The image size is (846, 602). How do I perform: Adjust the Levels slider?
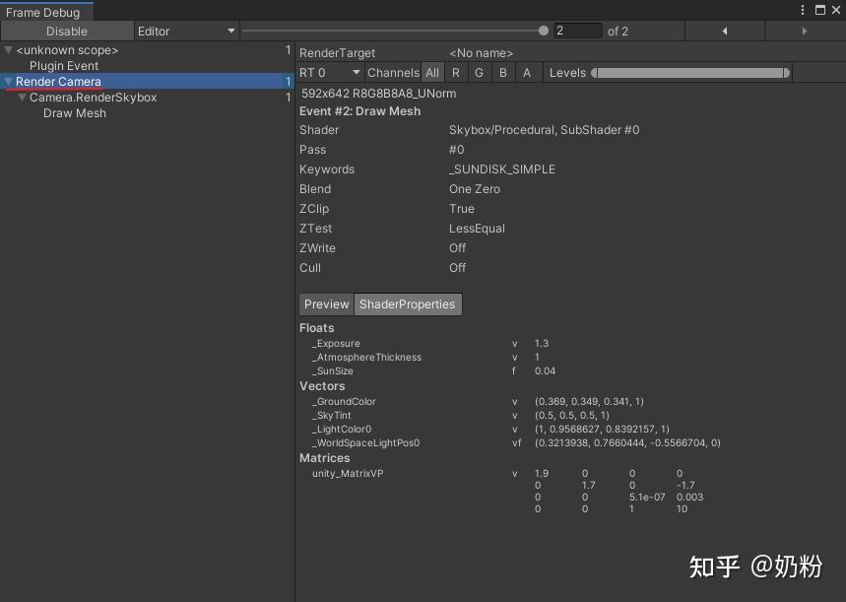689,72
